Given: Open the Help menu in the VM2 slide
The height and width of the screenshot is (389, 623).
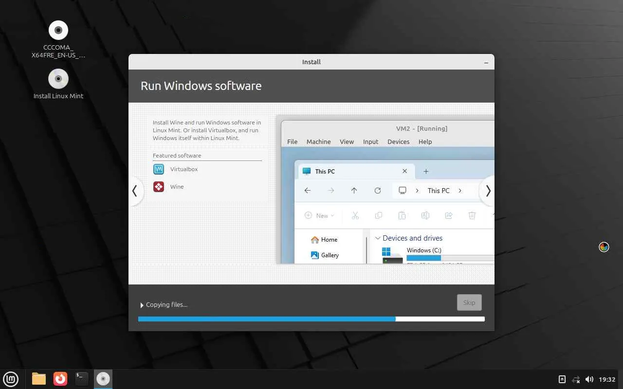Looking at the screenshot, I should [425, 141].
